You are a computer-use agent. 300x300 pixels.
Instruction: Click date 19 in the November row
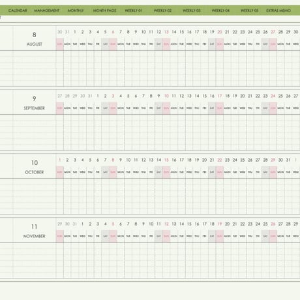point(220,224)
